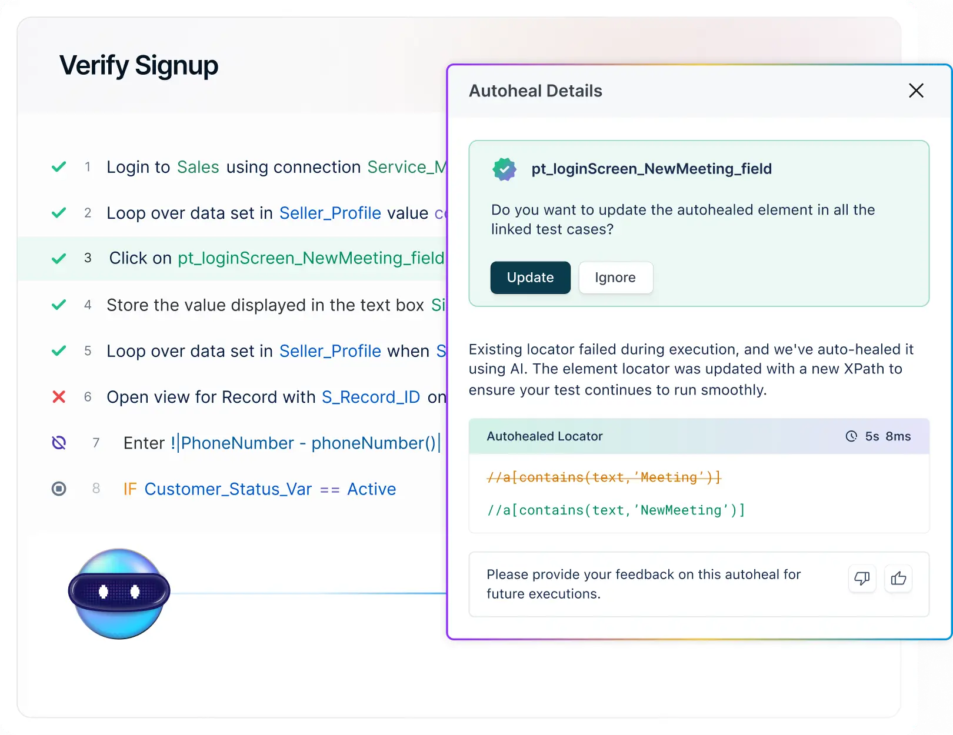
Task: Click the clock icon showing execution time
Action: (x=852, y=436)
